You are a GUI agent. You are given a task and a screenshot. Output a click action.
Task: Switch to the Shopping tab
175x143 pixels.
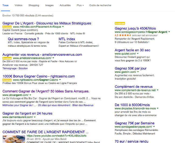(34, 5)
